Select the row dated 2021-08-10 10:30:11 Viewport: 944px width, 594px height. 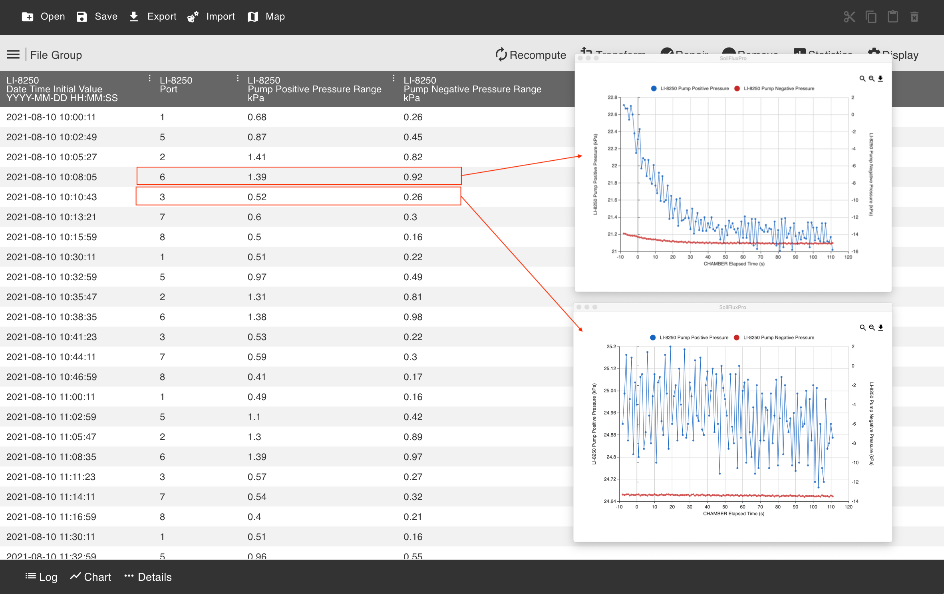(x=287, y=257)
